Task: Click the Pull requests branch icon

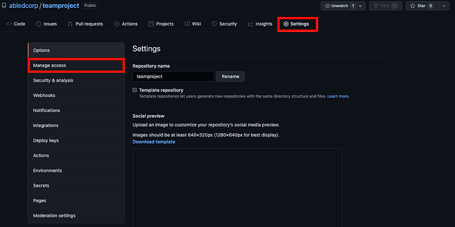Action: (x=70, y=24)
